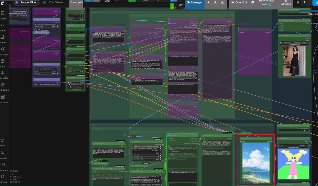The width and height of the screenshot is (318, 186).
Task: Open the weight_dtype default dropdown
Action: [x=47, y=26]
